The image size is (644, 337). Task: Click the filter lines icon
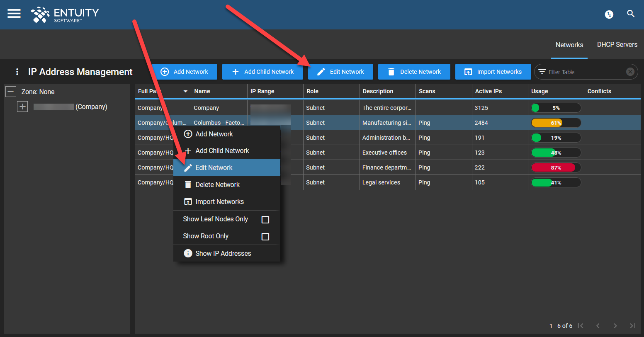pos(542,72)
